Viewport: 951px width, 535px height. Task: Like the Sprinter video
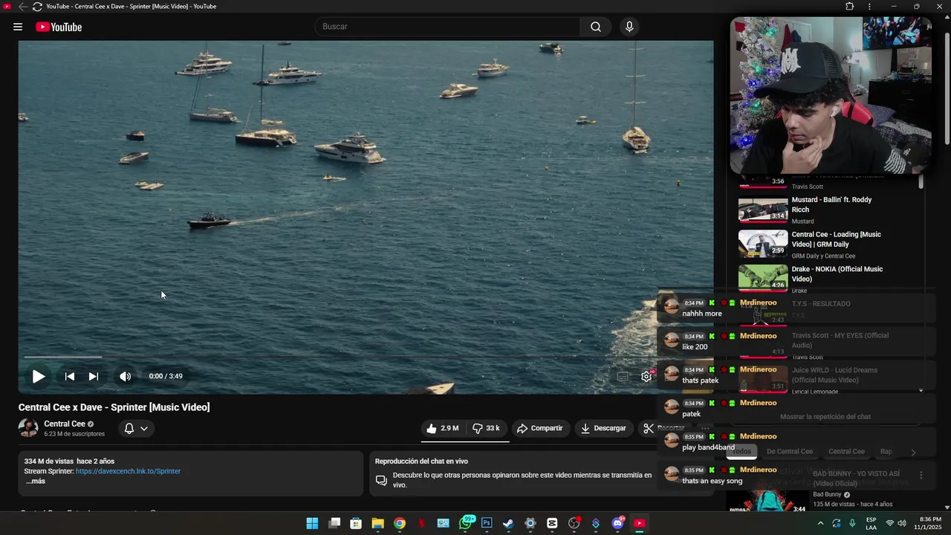coord(442,428)
